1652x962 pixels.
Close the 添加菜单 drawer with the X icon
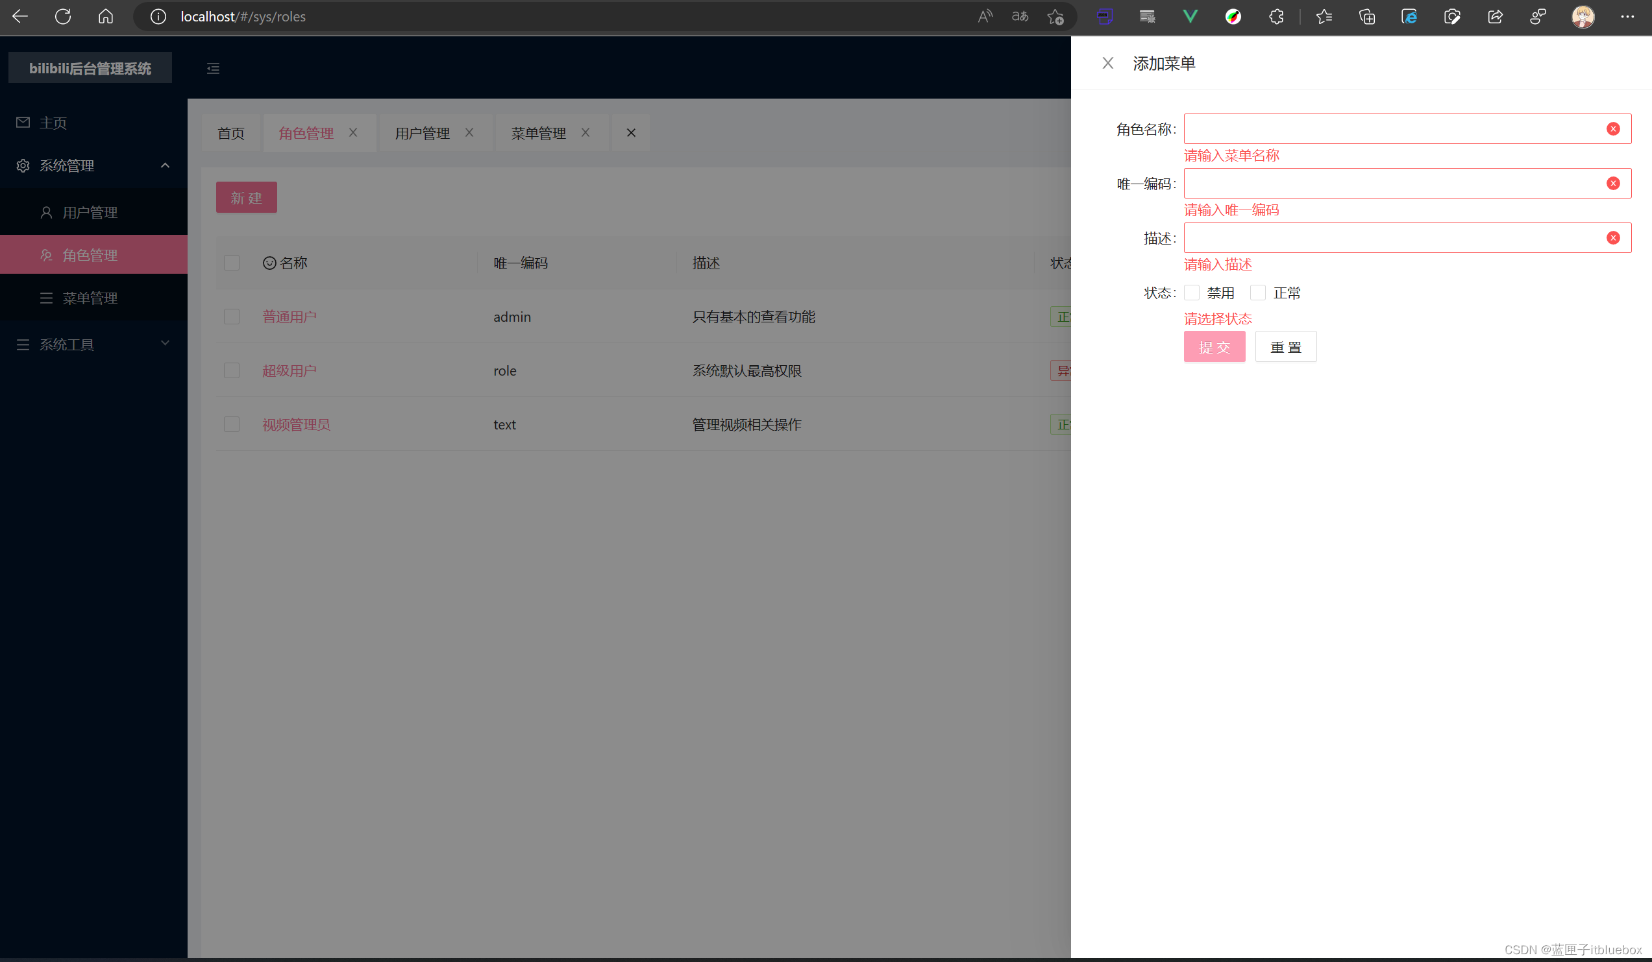pos(1107,64)
